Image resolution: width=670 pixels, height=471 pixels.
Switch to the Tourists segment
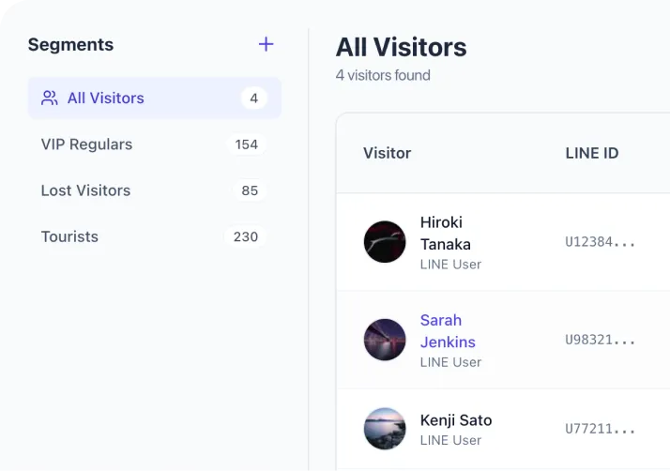pyautogui.click(x=69, y=236)
